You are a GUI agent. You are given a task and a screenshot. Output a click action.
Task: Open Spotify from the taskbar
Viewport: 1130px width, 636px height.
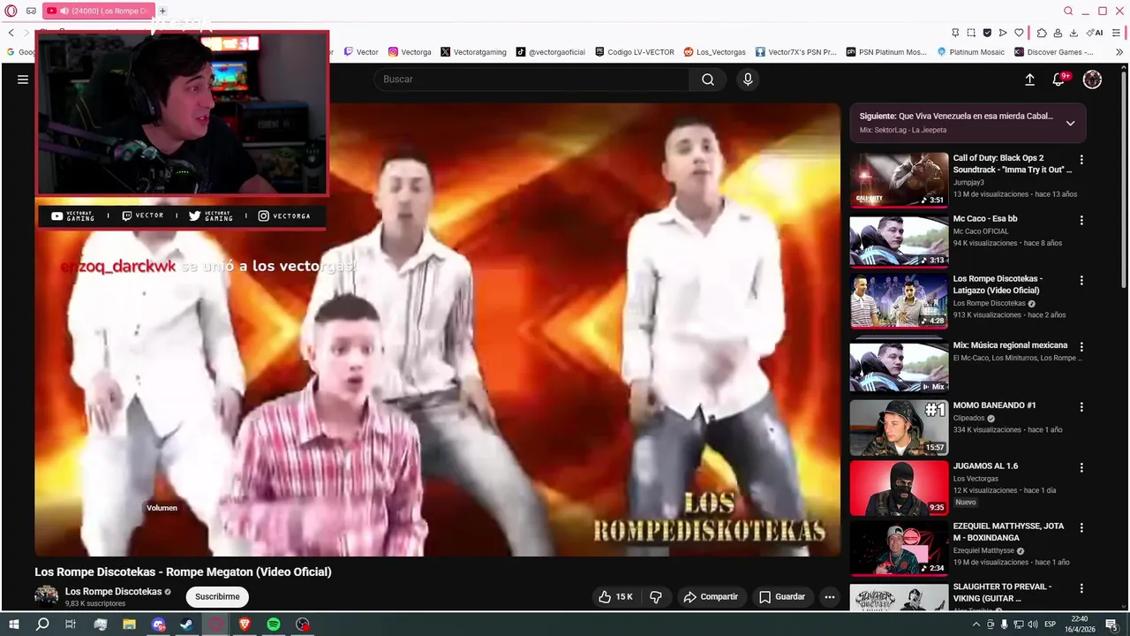point(274,625)
